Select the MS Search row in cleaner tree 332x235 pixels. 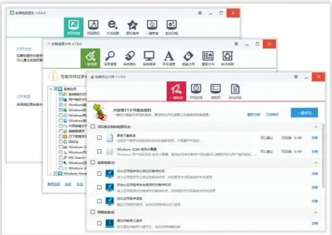tap(72, 157)
